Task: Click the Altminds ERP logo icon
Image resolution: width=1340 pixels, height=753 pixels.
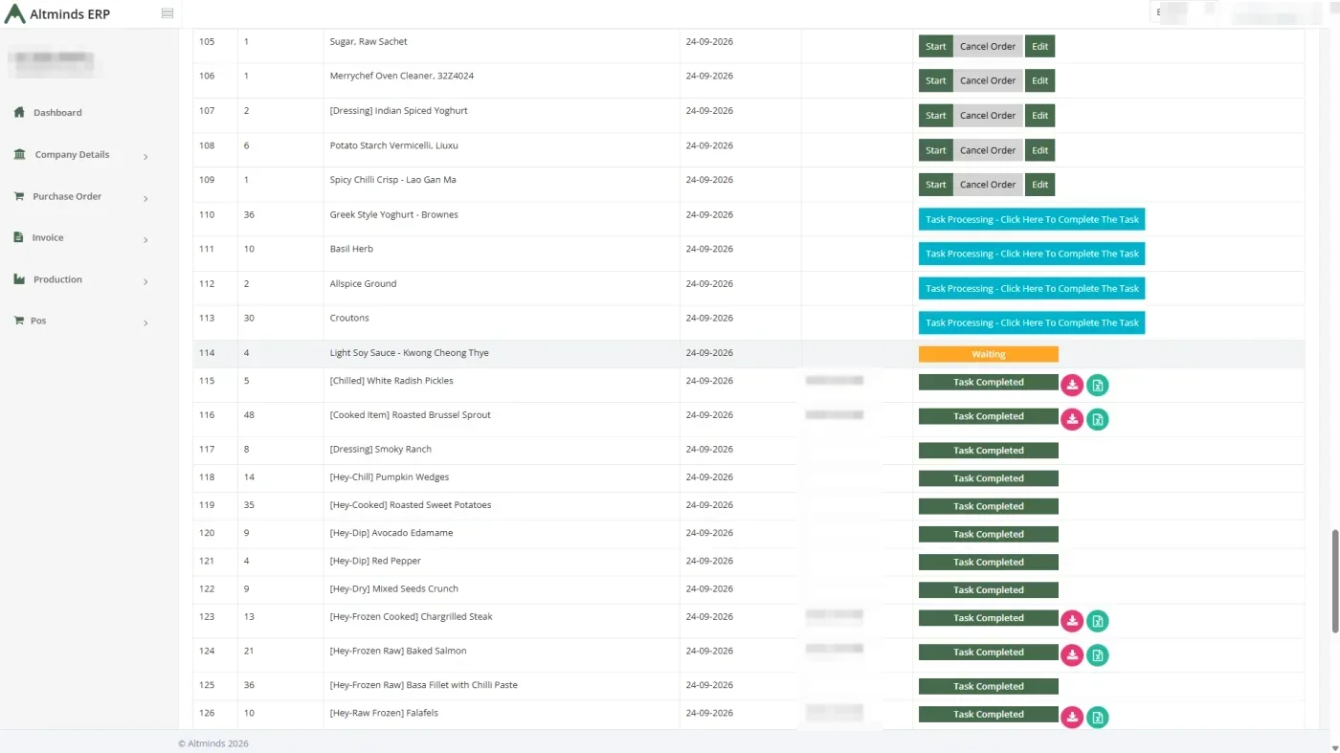Action: 15,13
